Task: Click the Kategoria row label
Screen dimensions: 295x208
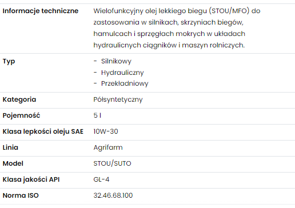Action: coord(19,99)
